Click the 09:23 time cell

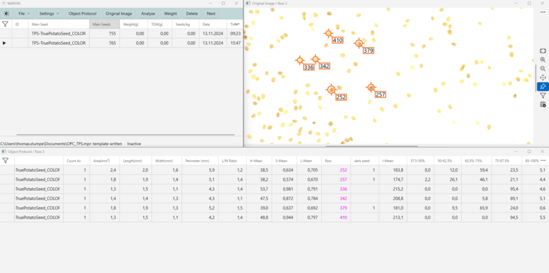tap(235, 34)
